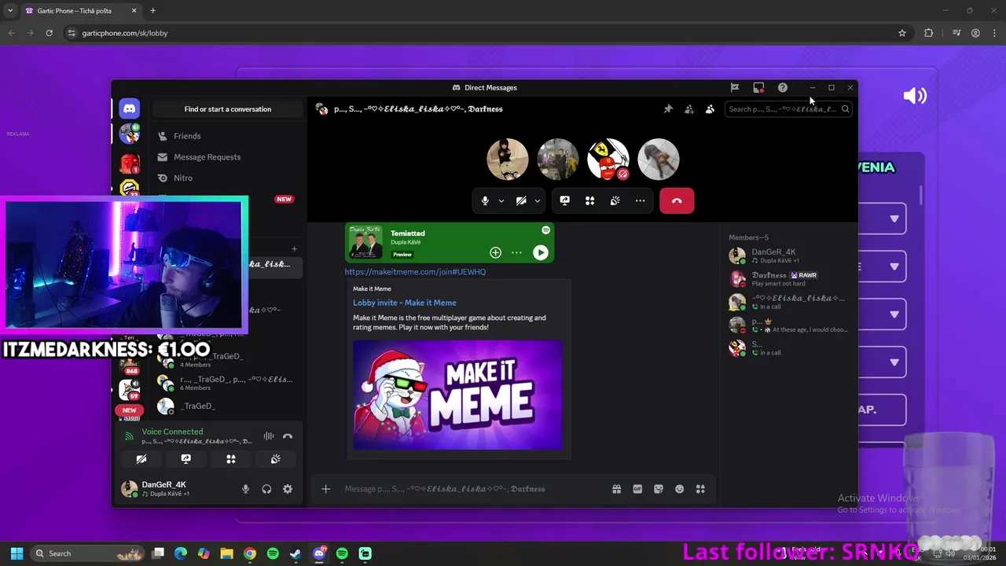Open Steam from Windows taskbar

coord(296,553)
